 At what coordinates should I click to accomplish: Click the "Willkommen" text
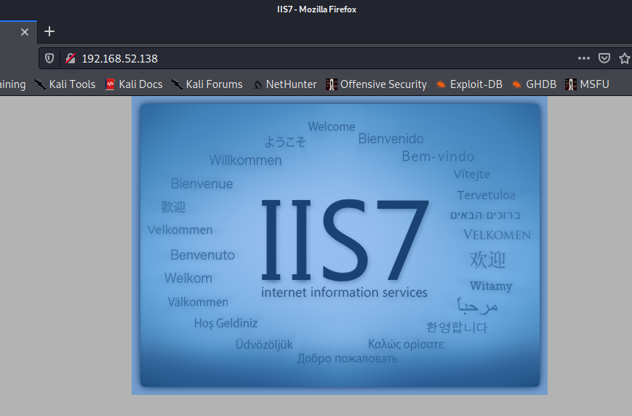(246, 160)
